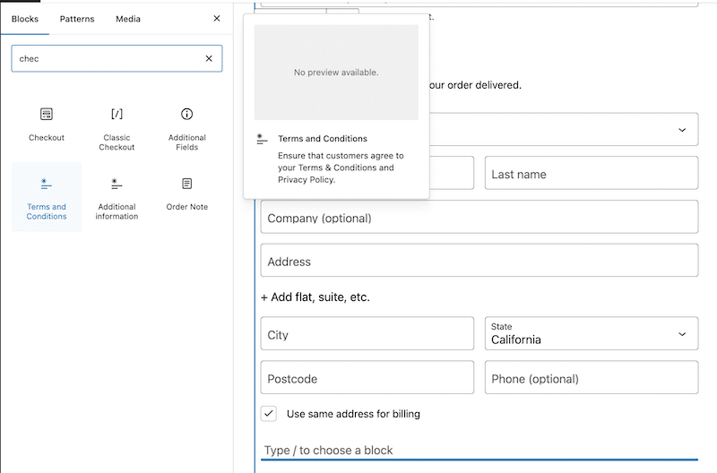Close the block inserter panel
717x473 pixels.
[x=217, y=18]
